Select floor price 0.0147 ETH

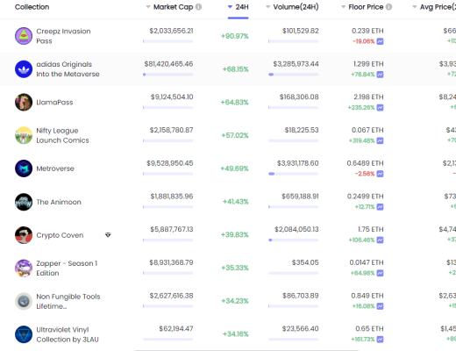[x=367, y=262]
